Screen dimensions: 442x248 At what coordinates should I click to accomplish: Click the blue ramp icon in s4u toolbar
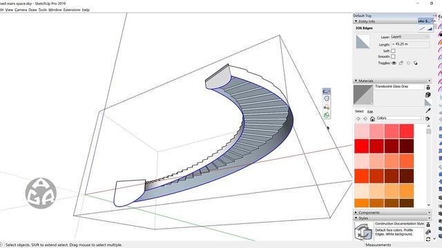tap(430, 28)
